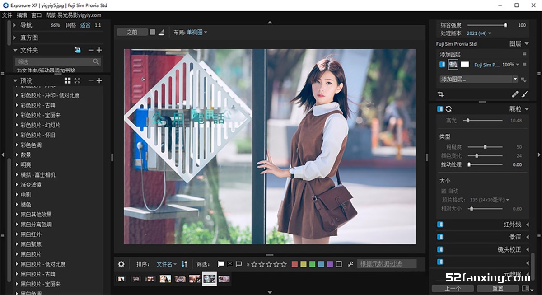Open metadata filter wrench icon

(x=350, y=264)
